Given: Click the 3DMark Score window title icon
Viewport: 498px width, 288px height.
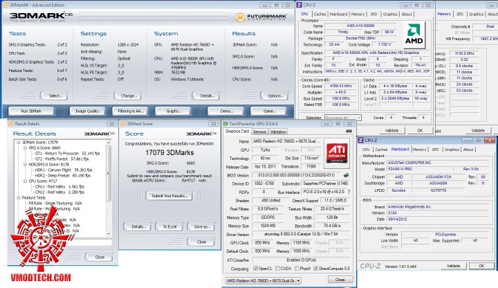Looking at the screenshot, I should pos(121,123).
